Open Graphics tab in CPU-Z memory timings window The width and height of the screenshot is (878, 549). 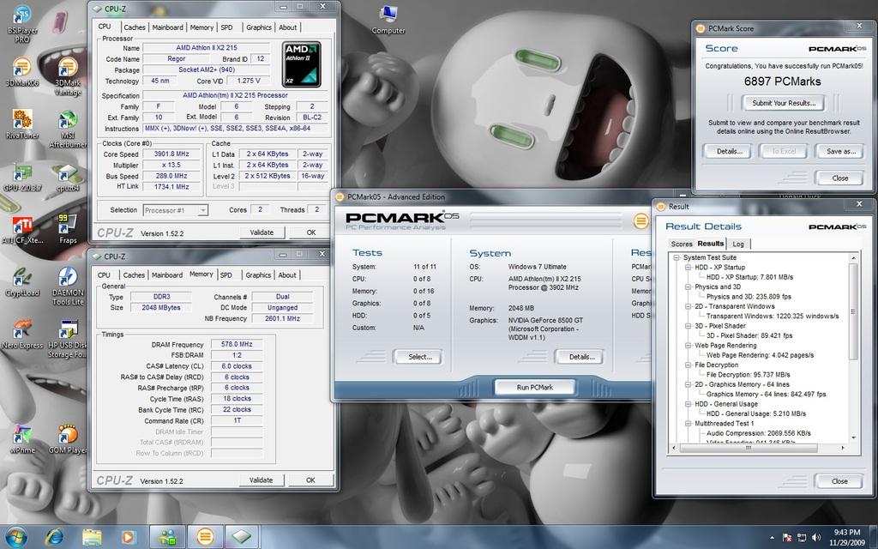pyautogui.click(x=258, y=275)
